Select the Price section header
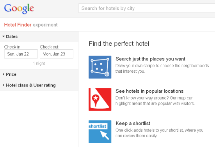The image size is (215, 147). tap(39, 74)
